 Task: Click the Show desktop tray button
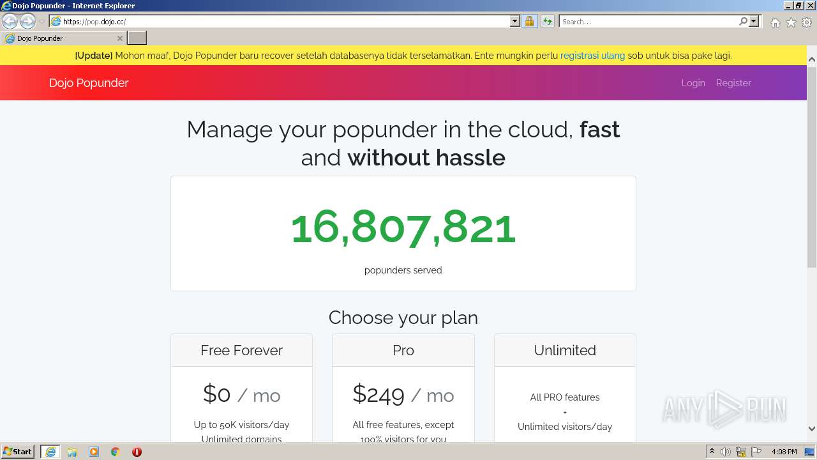810,452
